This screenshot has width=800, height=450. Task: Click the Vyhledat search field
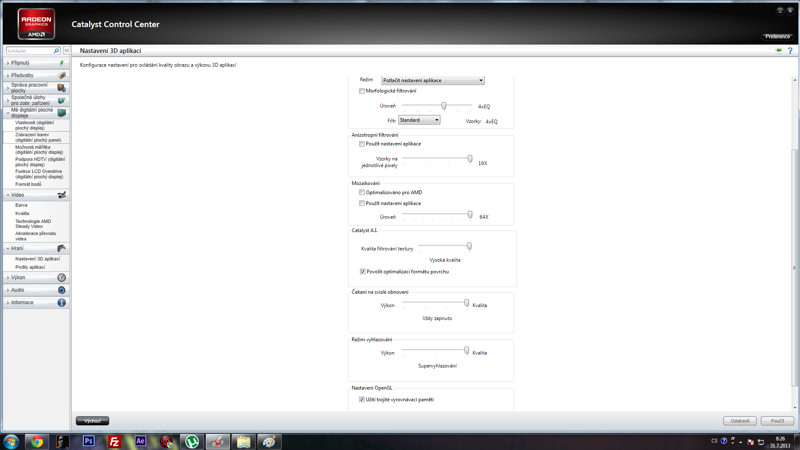tap(30, 51)
